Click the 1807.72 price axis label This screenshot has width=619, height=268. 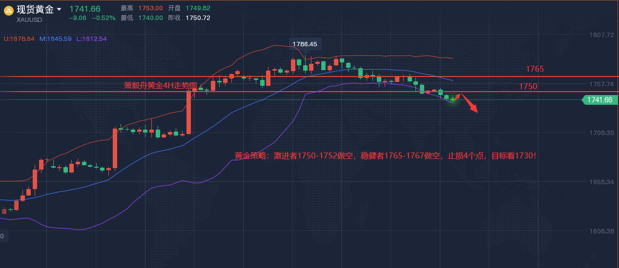pos(601,35)
